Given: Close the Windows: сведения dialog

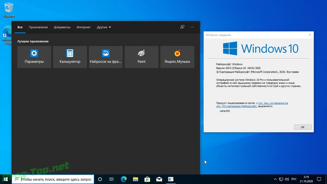Looking at the screenshot, I should [x=310, y=35].
